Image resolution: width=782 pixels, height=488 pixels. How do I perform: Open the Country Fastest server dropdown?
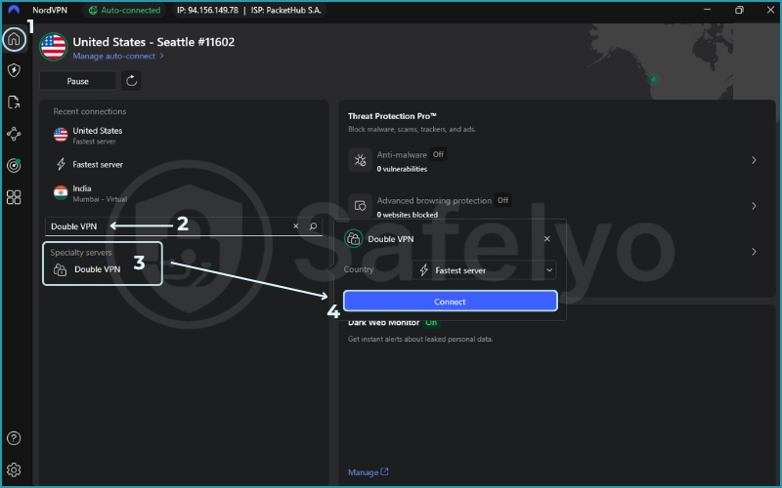[484, 269]
